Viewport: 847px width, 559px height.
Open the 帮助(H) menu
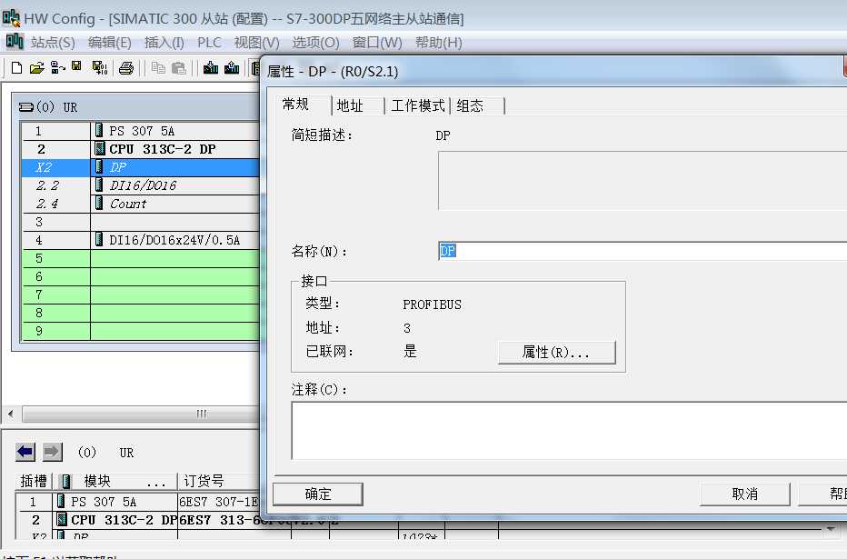point(439,43)
